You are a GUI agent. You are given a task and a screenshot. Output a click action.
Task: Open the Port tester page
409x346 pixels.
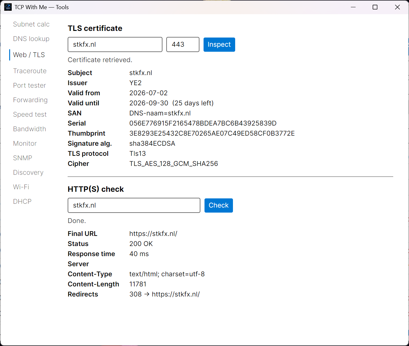click(29, 85)
